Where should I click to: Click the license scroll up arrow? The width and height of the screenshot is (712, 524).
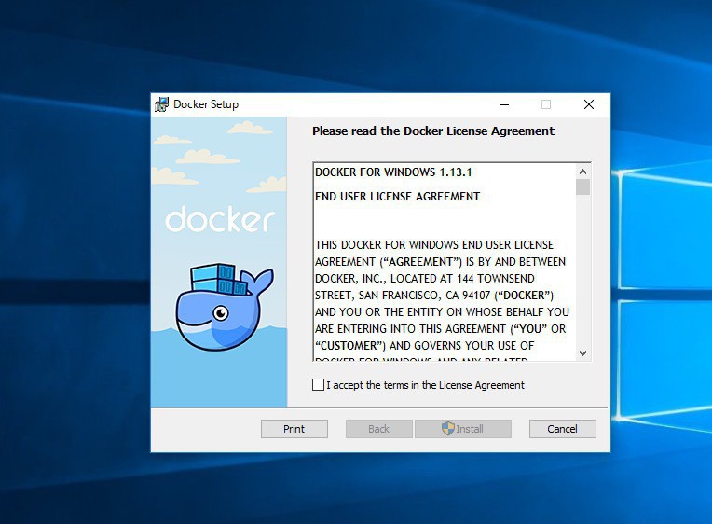coord(583,172)
